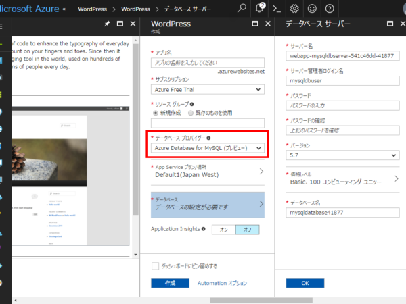Open the version 5.7 dropdown
The width and height of the screenshot is (406, 304).
coord(342,155)
